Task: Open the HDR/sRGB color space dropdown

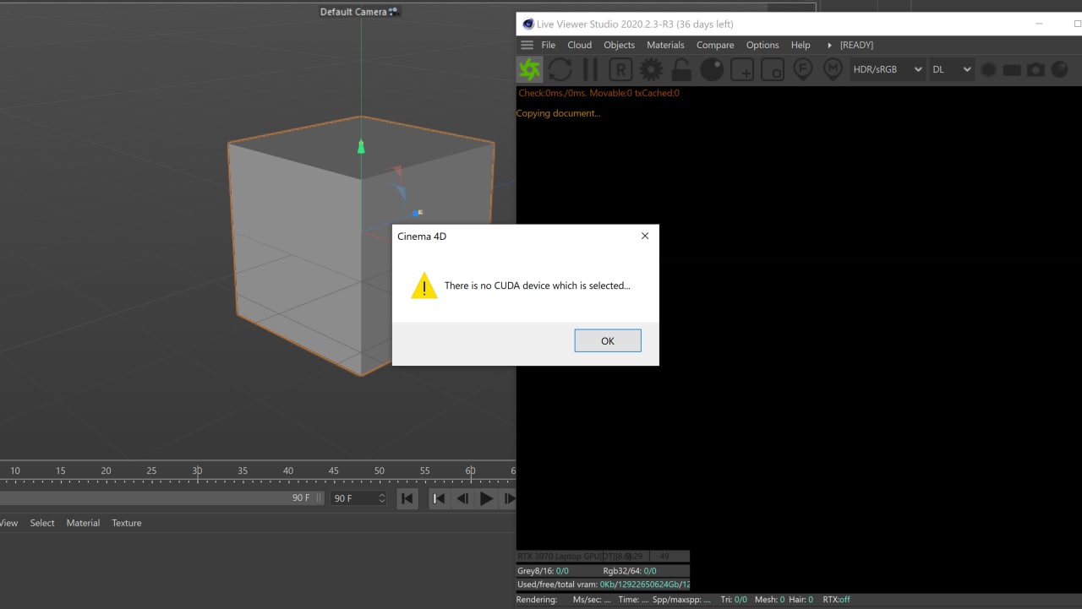Action: (x=887, y=69)
